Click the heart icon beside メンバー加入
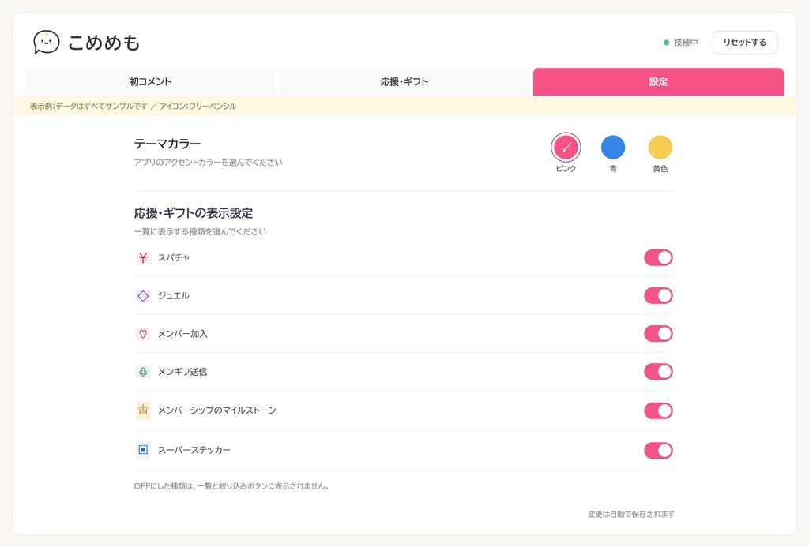The height and width of the screenshot is (547, 809). [x=143, y=334]
